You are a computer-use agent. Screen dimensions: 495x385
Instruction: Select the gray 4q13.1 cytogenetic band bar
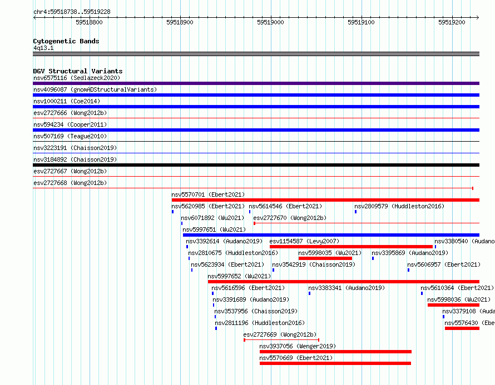256,54
